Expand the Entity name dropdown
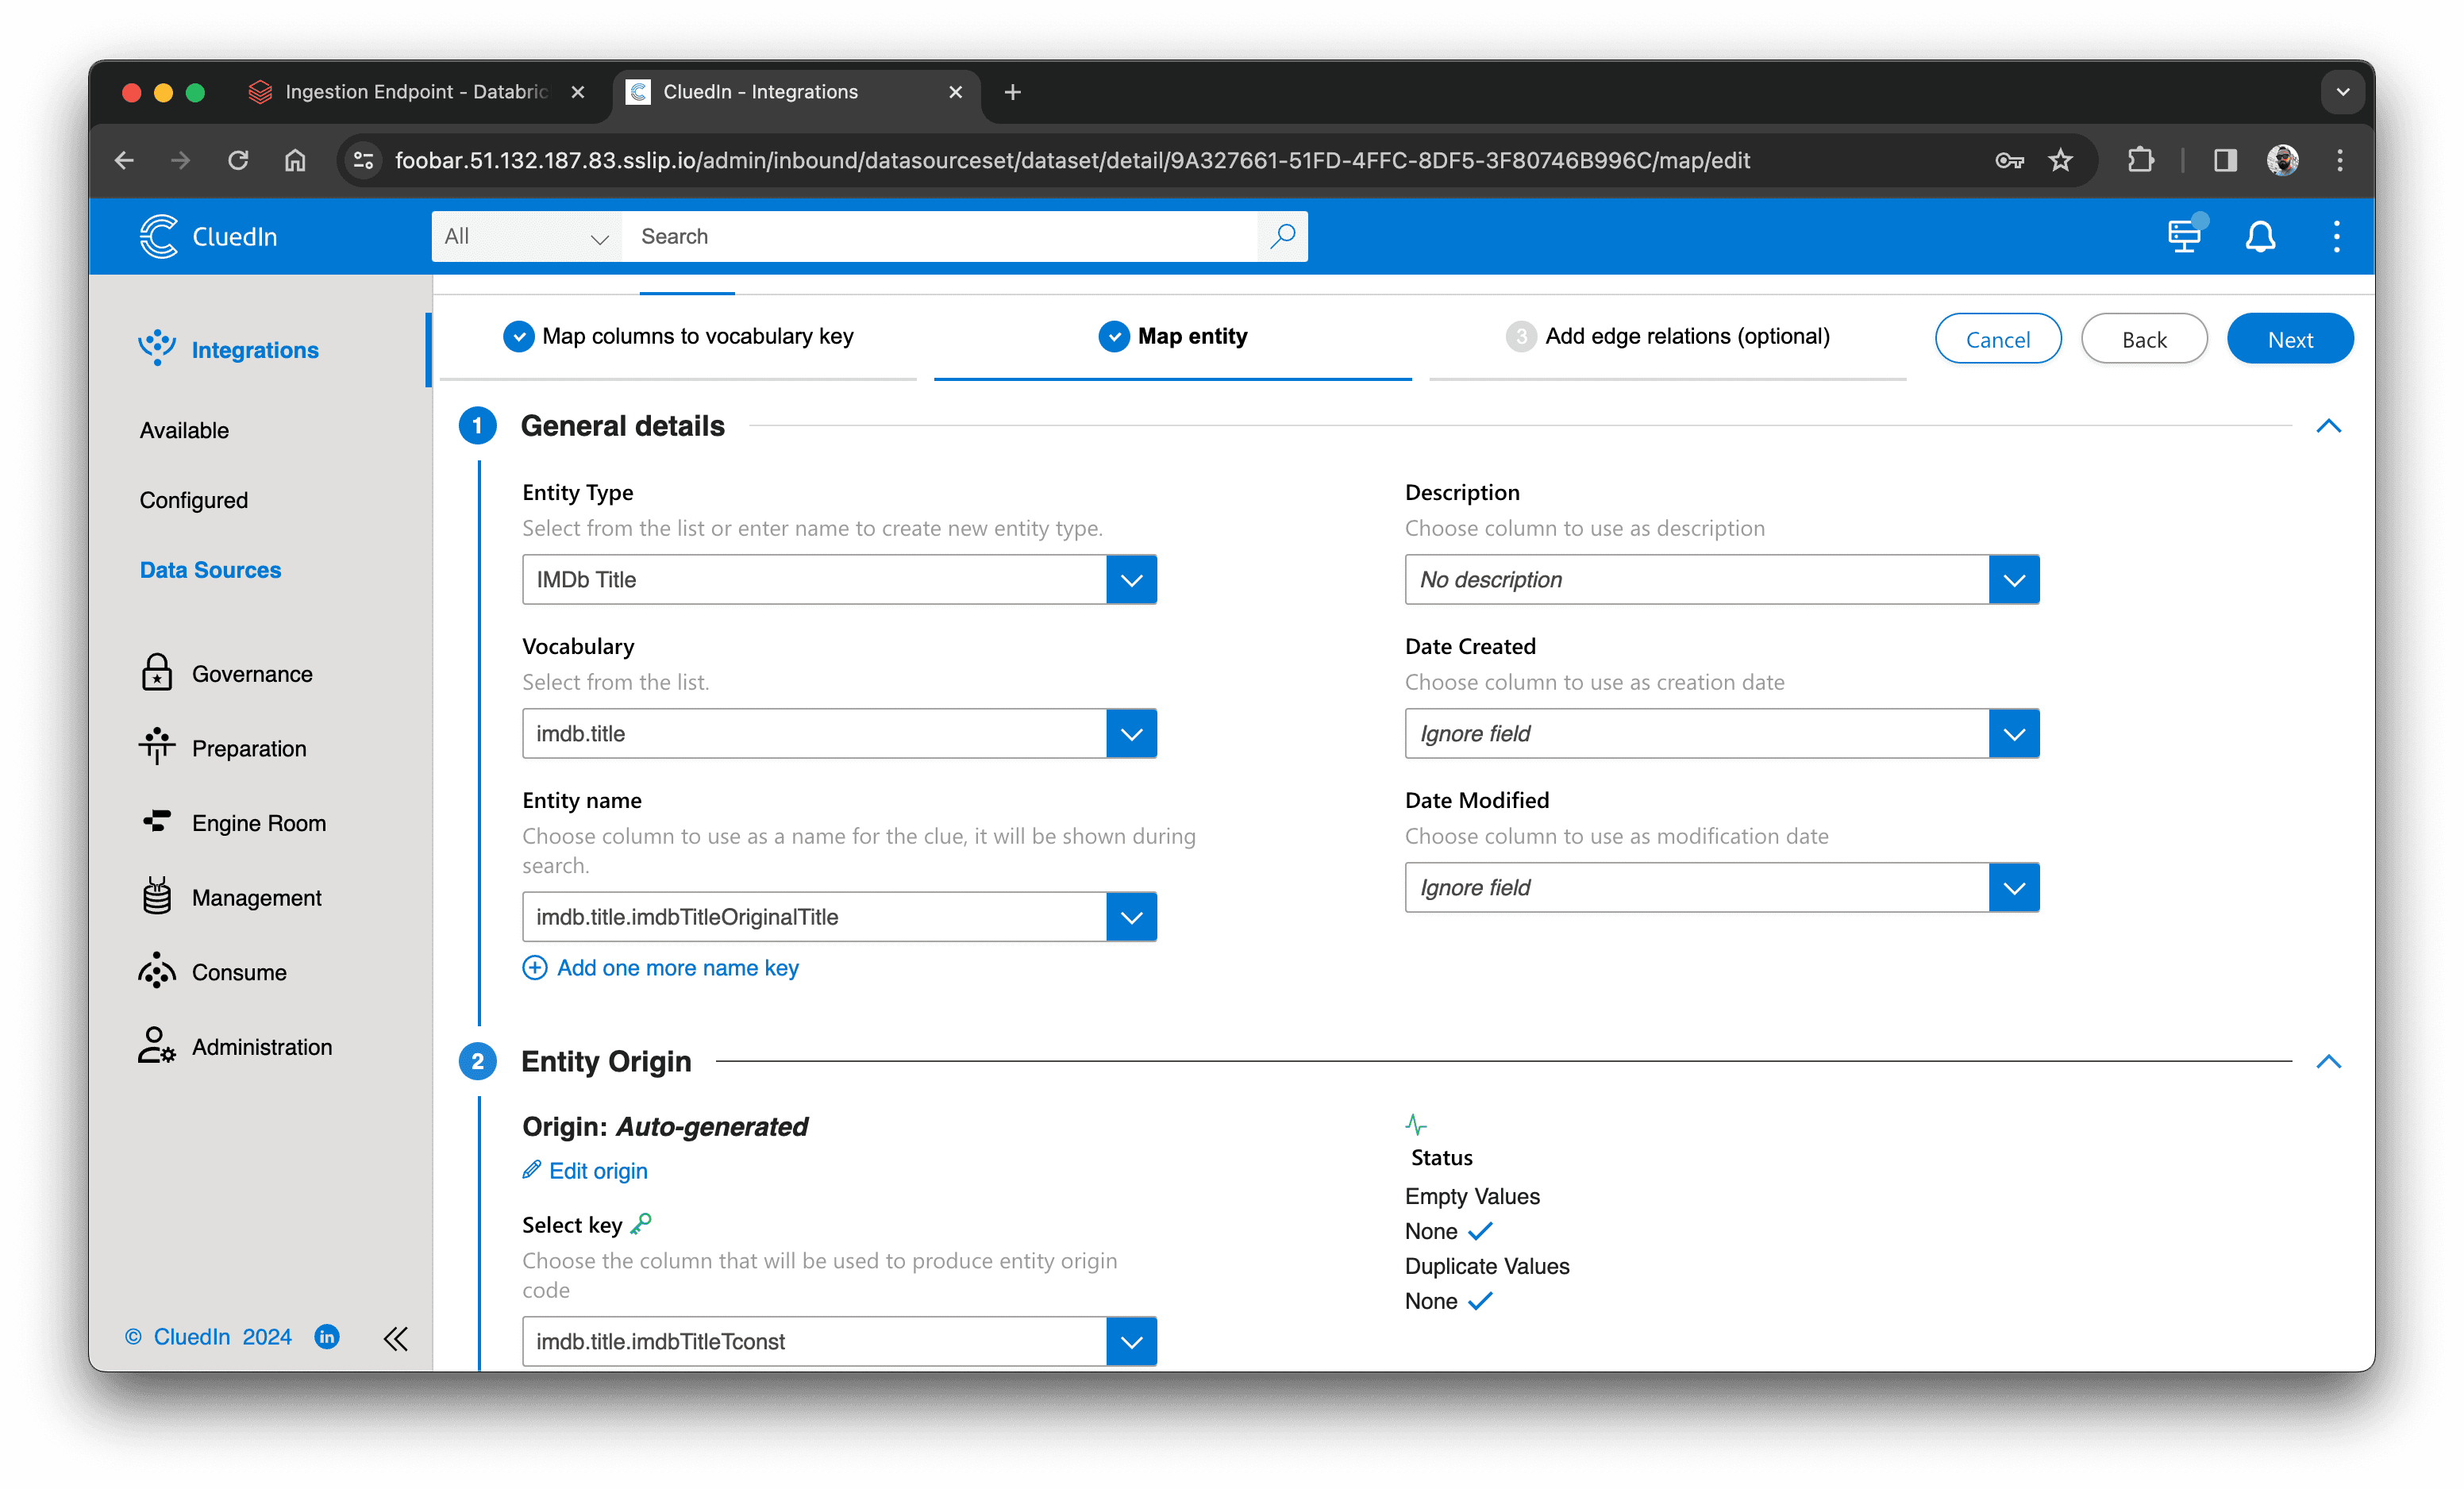Image resolution: width=2464 pixels, height=1489 pixels. pyautogui.click(x=1134, y=917)
